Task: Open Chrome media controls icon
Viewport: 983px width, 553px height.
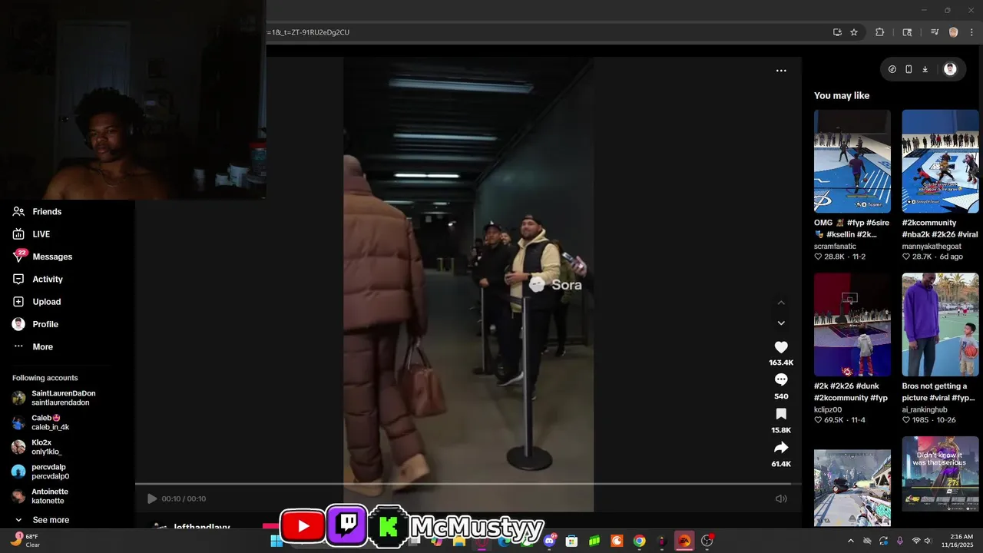Action: [x=935, y=32]
